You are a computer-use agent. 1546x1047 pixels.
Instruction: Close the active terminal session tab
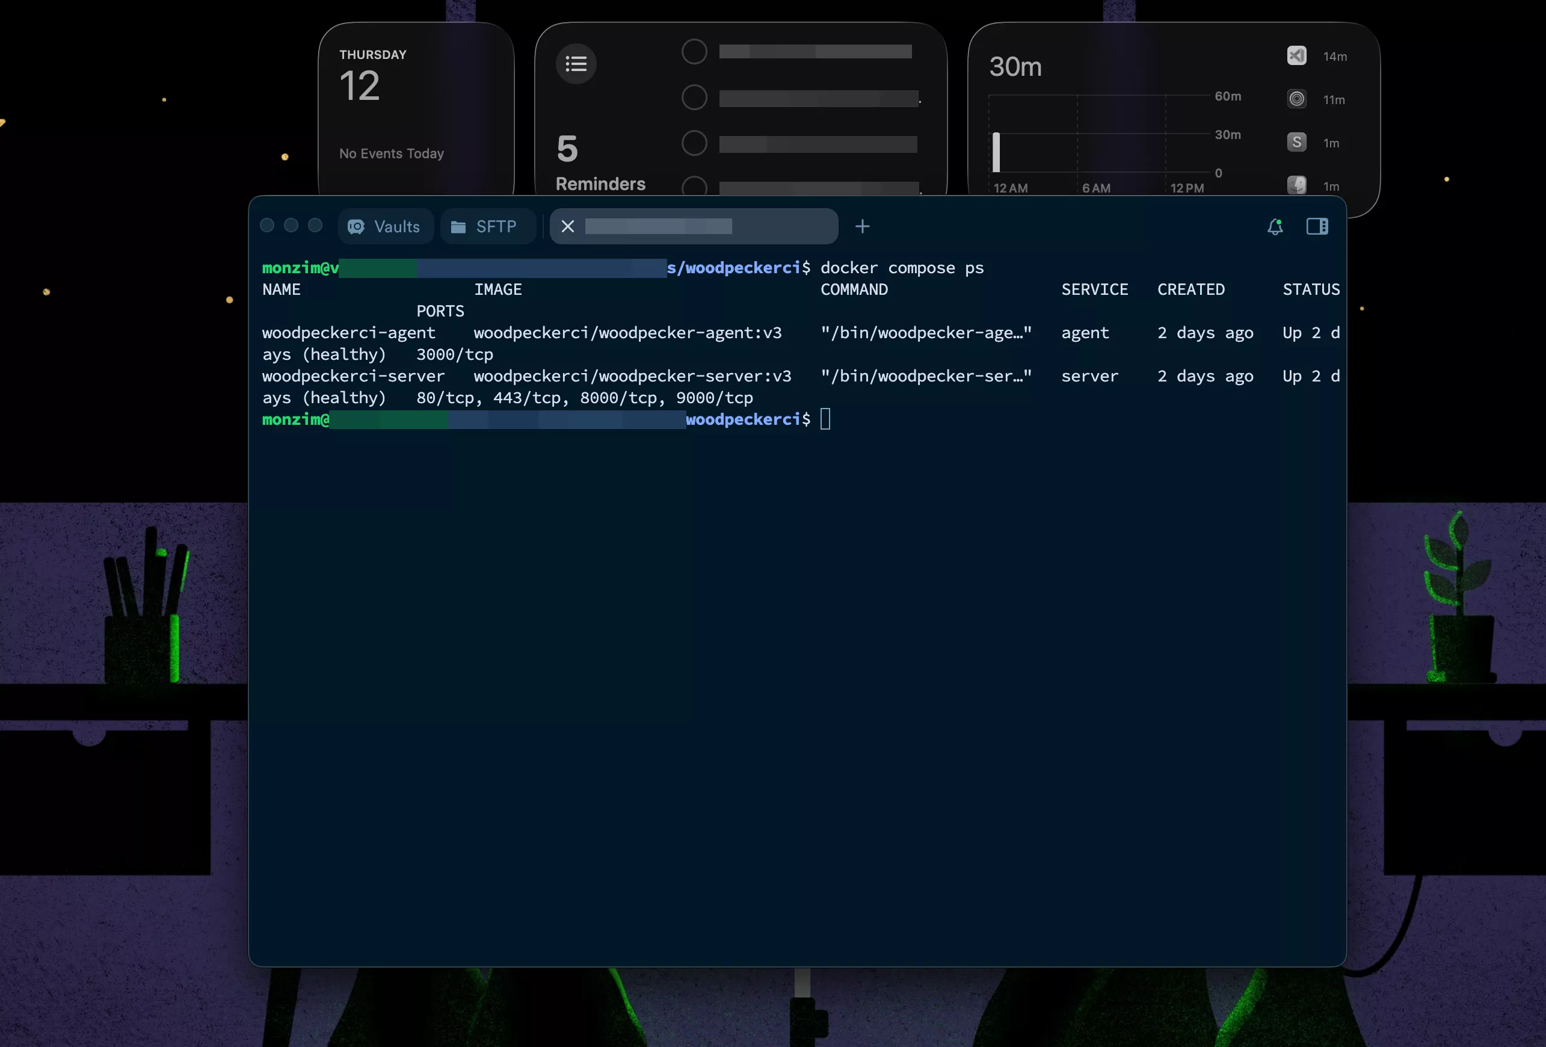click(567, 226)
